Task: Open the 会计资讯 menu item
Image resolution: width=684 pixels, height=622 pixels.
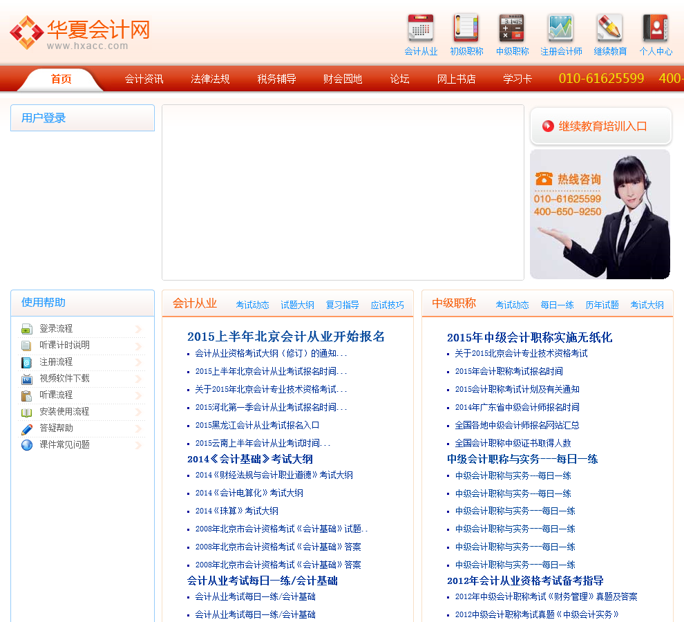Action: click(144, 79)
